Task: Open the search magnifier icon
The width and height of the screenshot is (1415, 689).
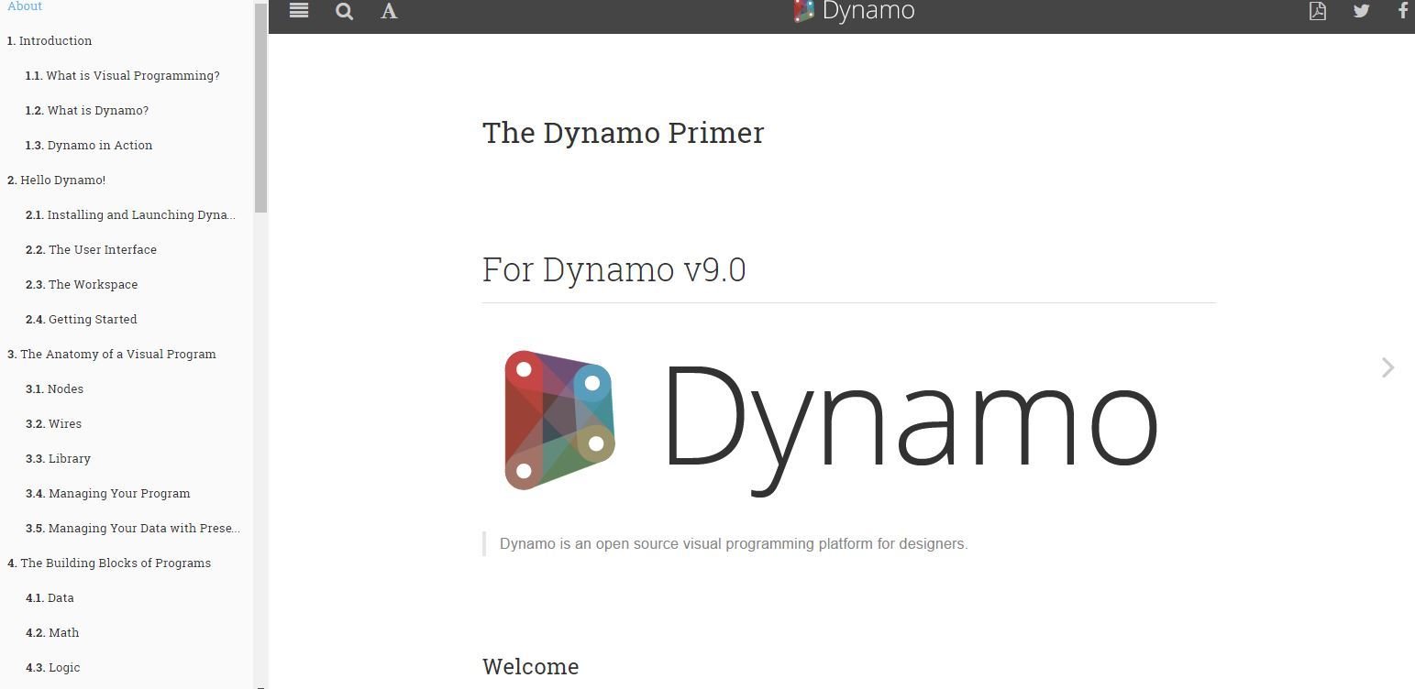Action: (x=344, y=12)
